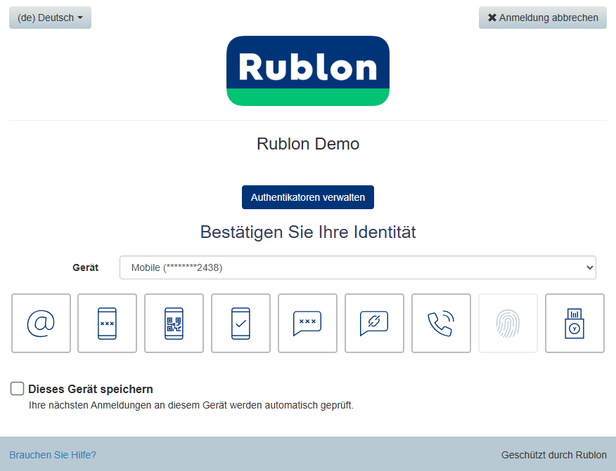The height and width of the screenshot is (471, 616).
Task: Click the Rublon logo image
Action: [x=308, y=71]
